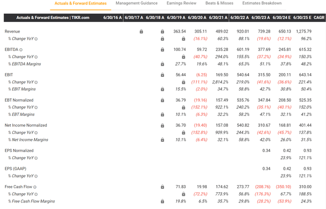Click lock icon in % EBIT Margins row
The width and height of the screenshot is (326, 209).
point(162,88)
